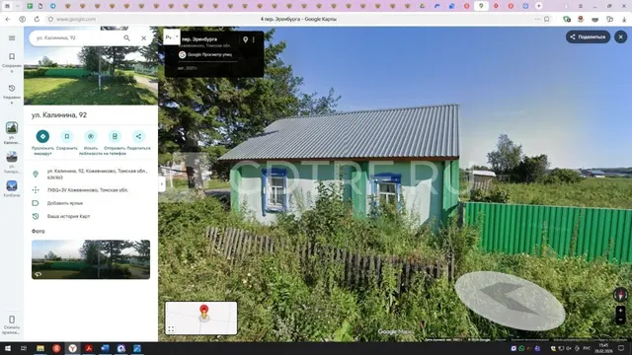632x355 pixels.
Task: Open the browser main menu icon in title bar
Action: (581, 6)
